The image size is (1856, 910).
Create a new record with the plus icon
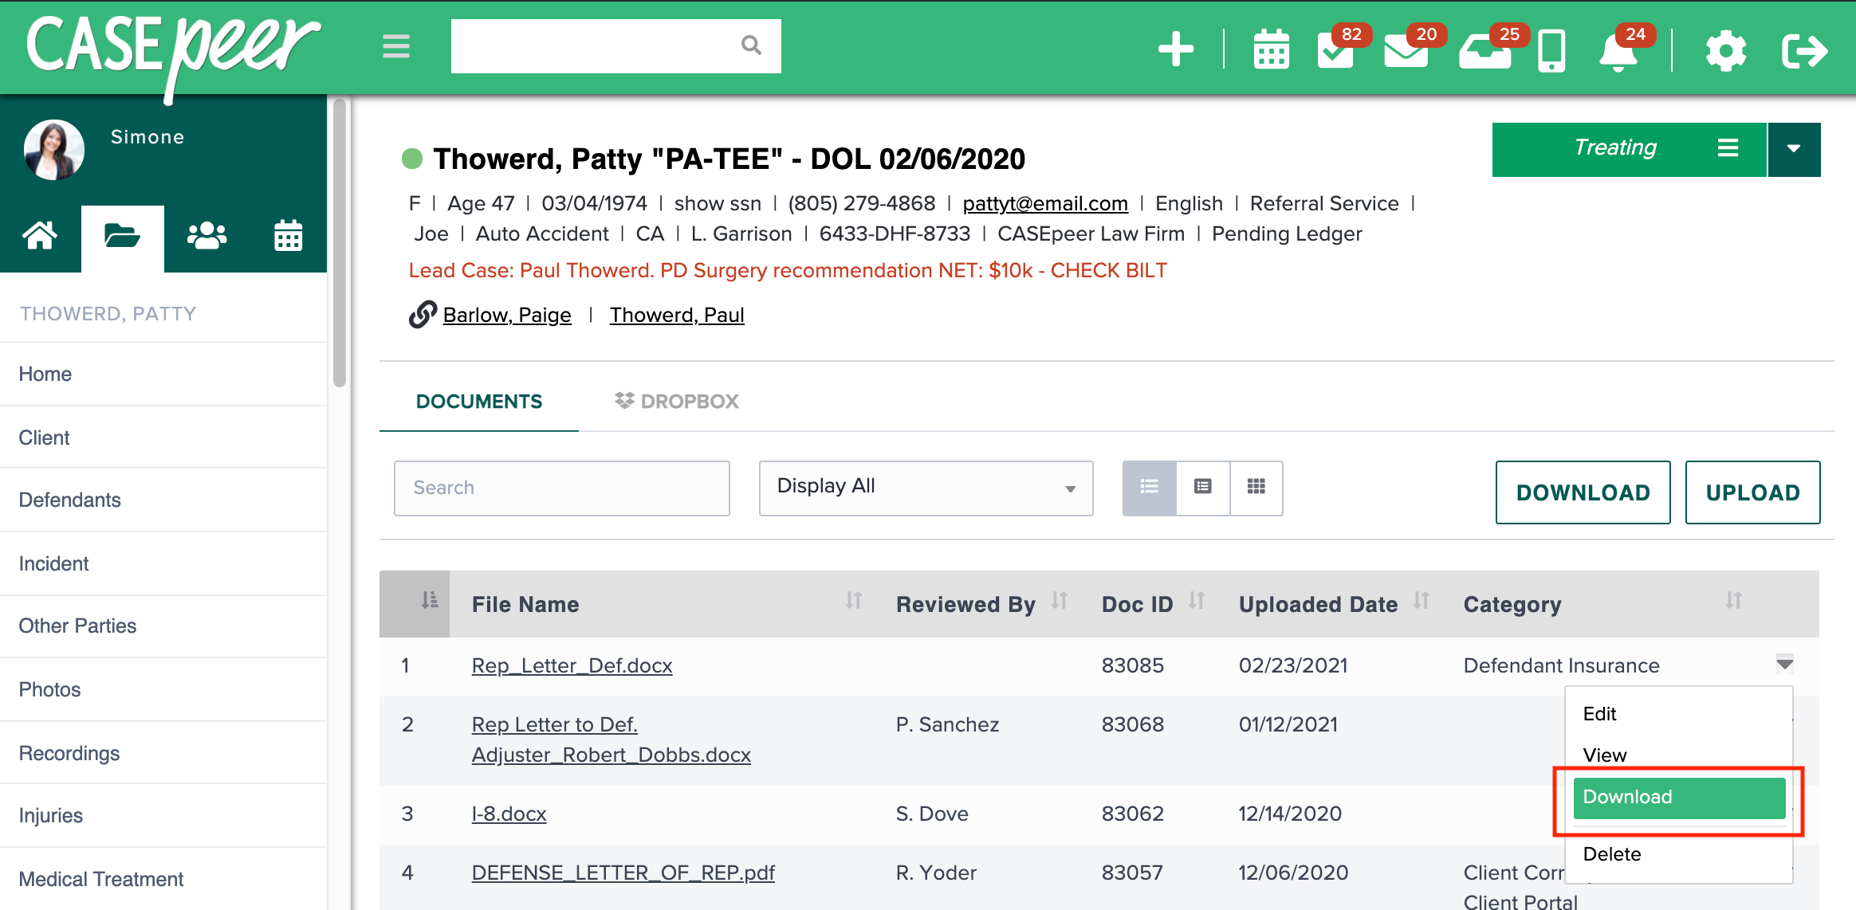pyautogui.click(x=1174, y=49)
